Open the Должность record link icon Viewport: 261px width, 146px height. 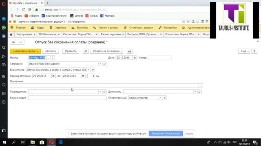tap(199, 92)
